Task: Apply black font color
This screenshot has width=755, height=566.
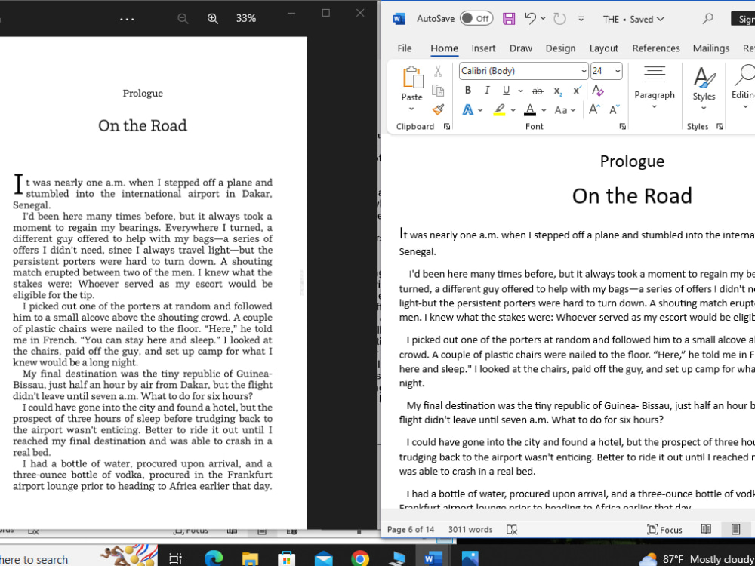Action: [530, 110]
